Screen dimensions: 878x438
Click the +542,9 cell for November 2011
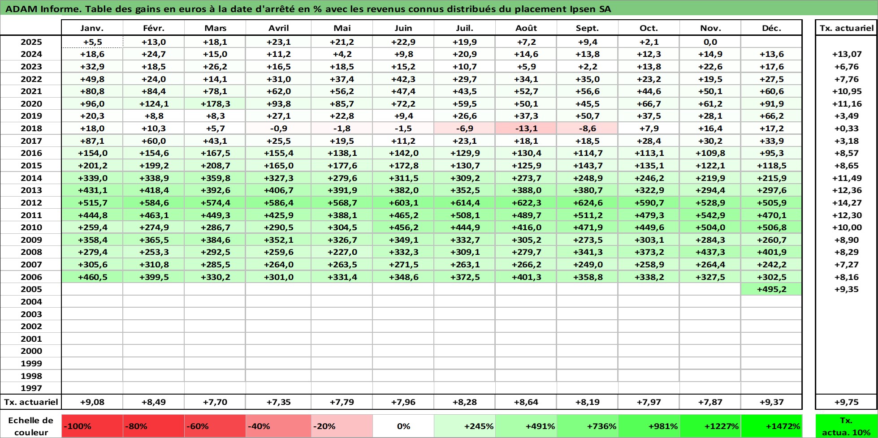[710, 215]
